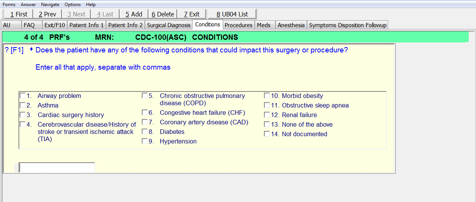Select the Morbid obesity checkbox
The image size is (476, 202).
click(x=267, y=96)
